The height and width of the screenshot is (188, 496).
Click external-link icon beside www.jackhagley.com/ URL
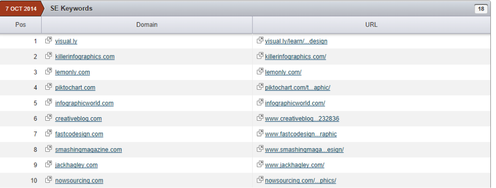(x=260, y=164)
